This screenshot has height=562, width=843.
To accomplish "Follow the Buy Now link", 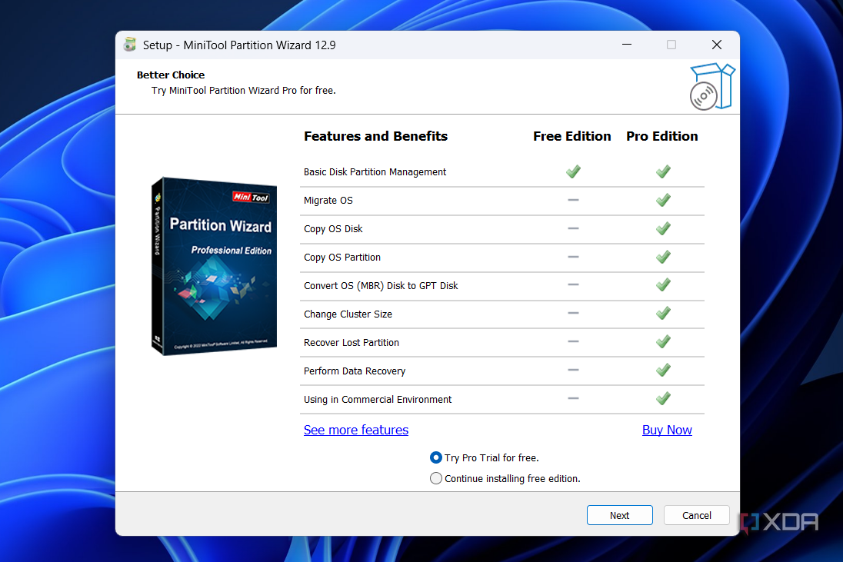I will point(667,430).
